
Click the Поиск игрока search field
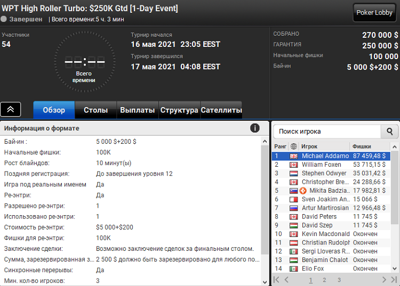327,132
